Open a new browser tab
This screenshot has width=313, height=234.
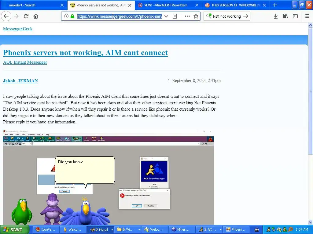coord(275,5)
